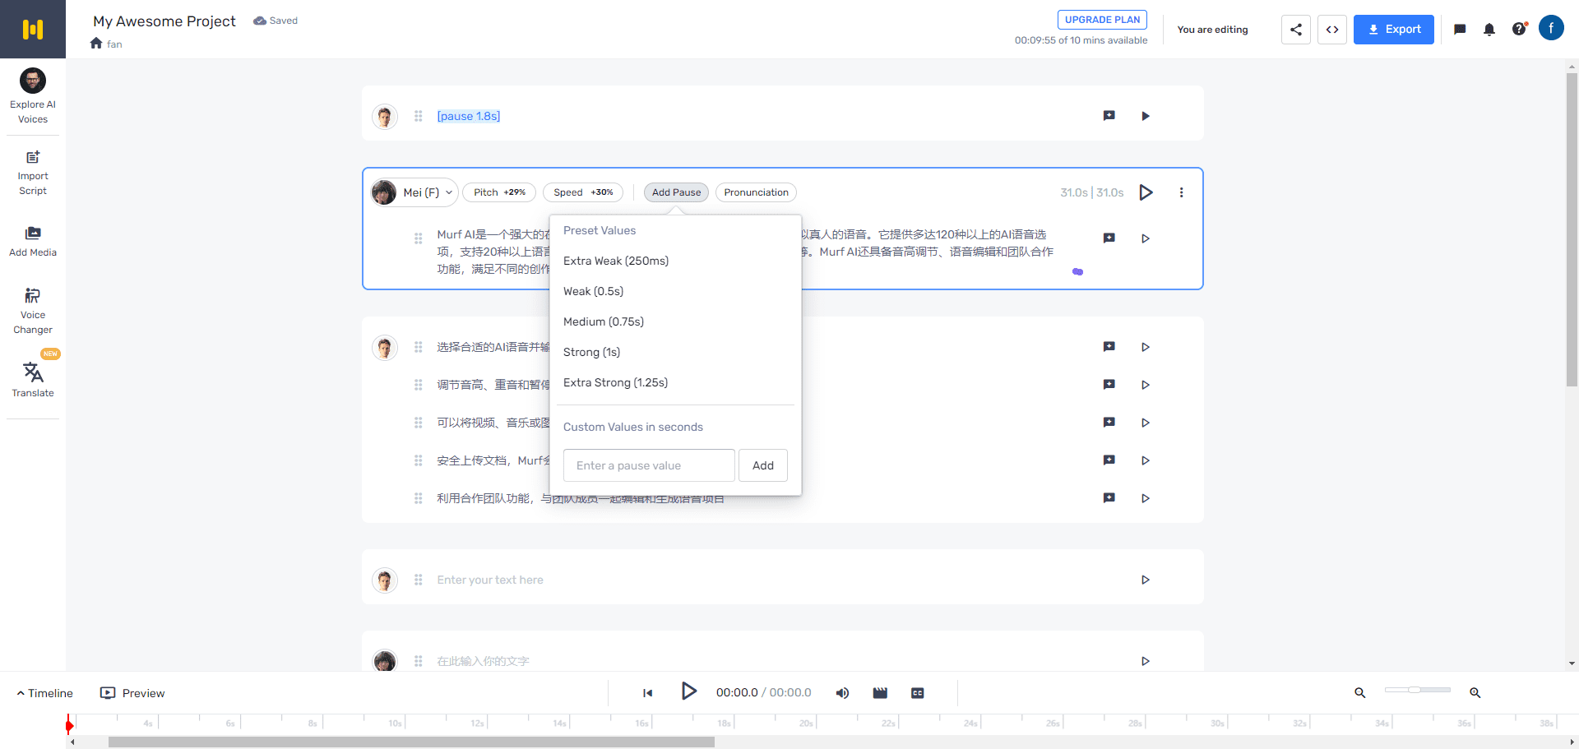1579x749 pixels.
Task: Zoom in the timeline
Action: [1475, 693]
